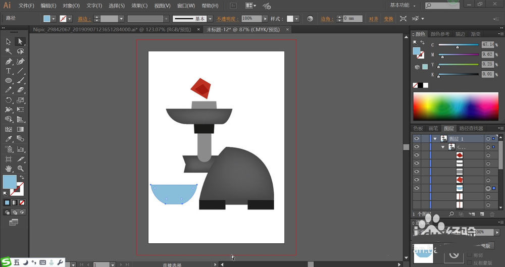Select the Mesh tool
This screenshot has height=267, width=505.
pyautogui.click(x=9, y=129)
